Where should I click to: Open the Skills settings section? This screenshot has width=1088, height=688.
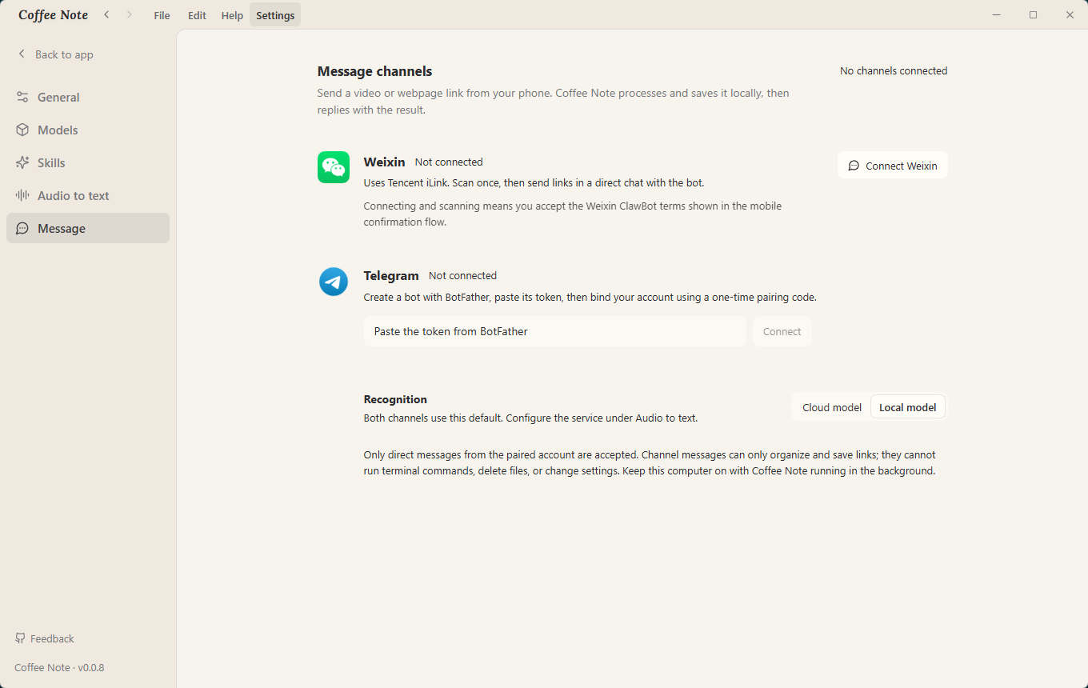[x=88, y=162]
